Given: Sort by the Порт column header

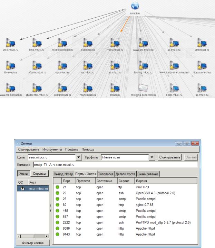Looking at the screenshot, I should pyautogui.click(x=68, y=181).
